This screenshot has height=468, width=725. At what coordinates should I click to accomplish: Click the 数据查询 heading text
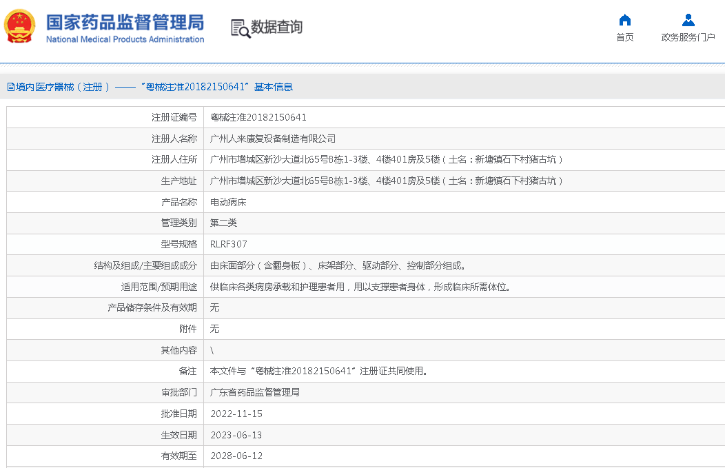pos(276,27)
